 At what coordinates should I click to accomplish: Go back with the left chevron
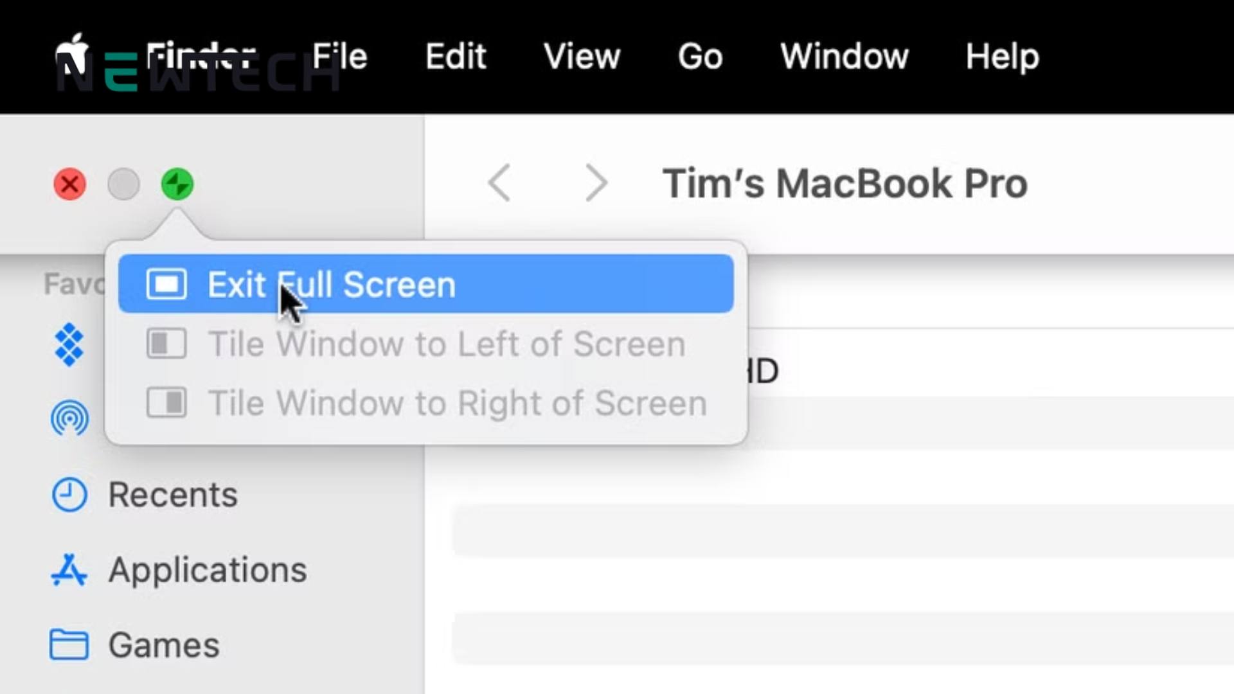pyautogui.click(x=499, y=183)
